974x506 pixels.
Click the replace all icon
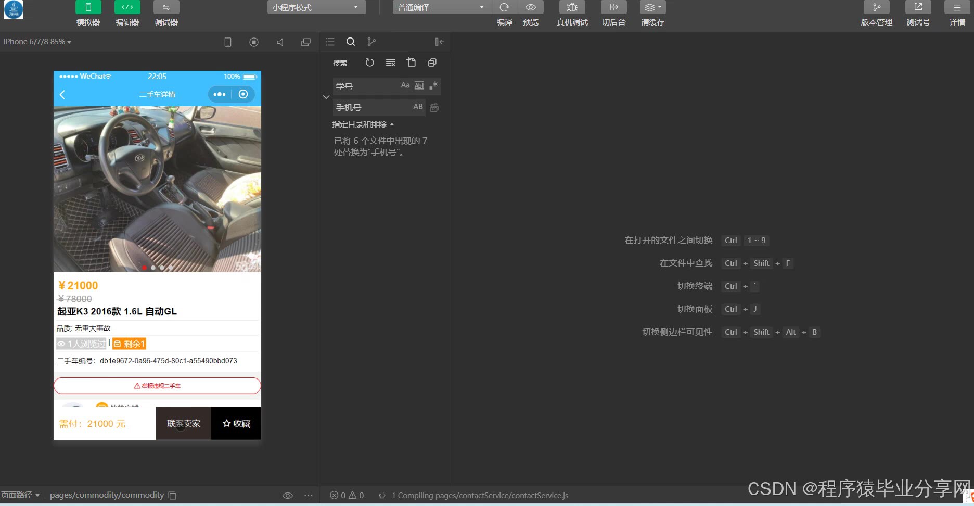(434, 107)
